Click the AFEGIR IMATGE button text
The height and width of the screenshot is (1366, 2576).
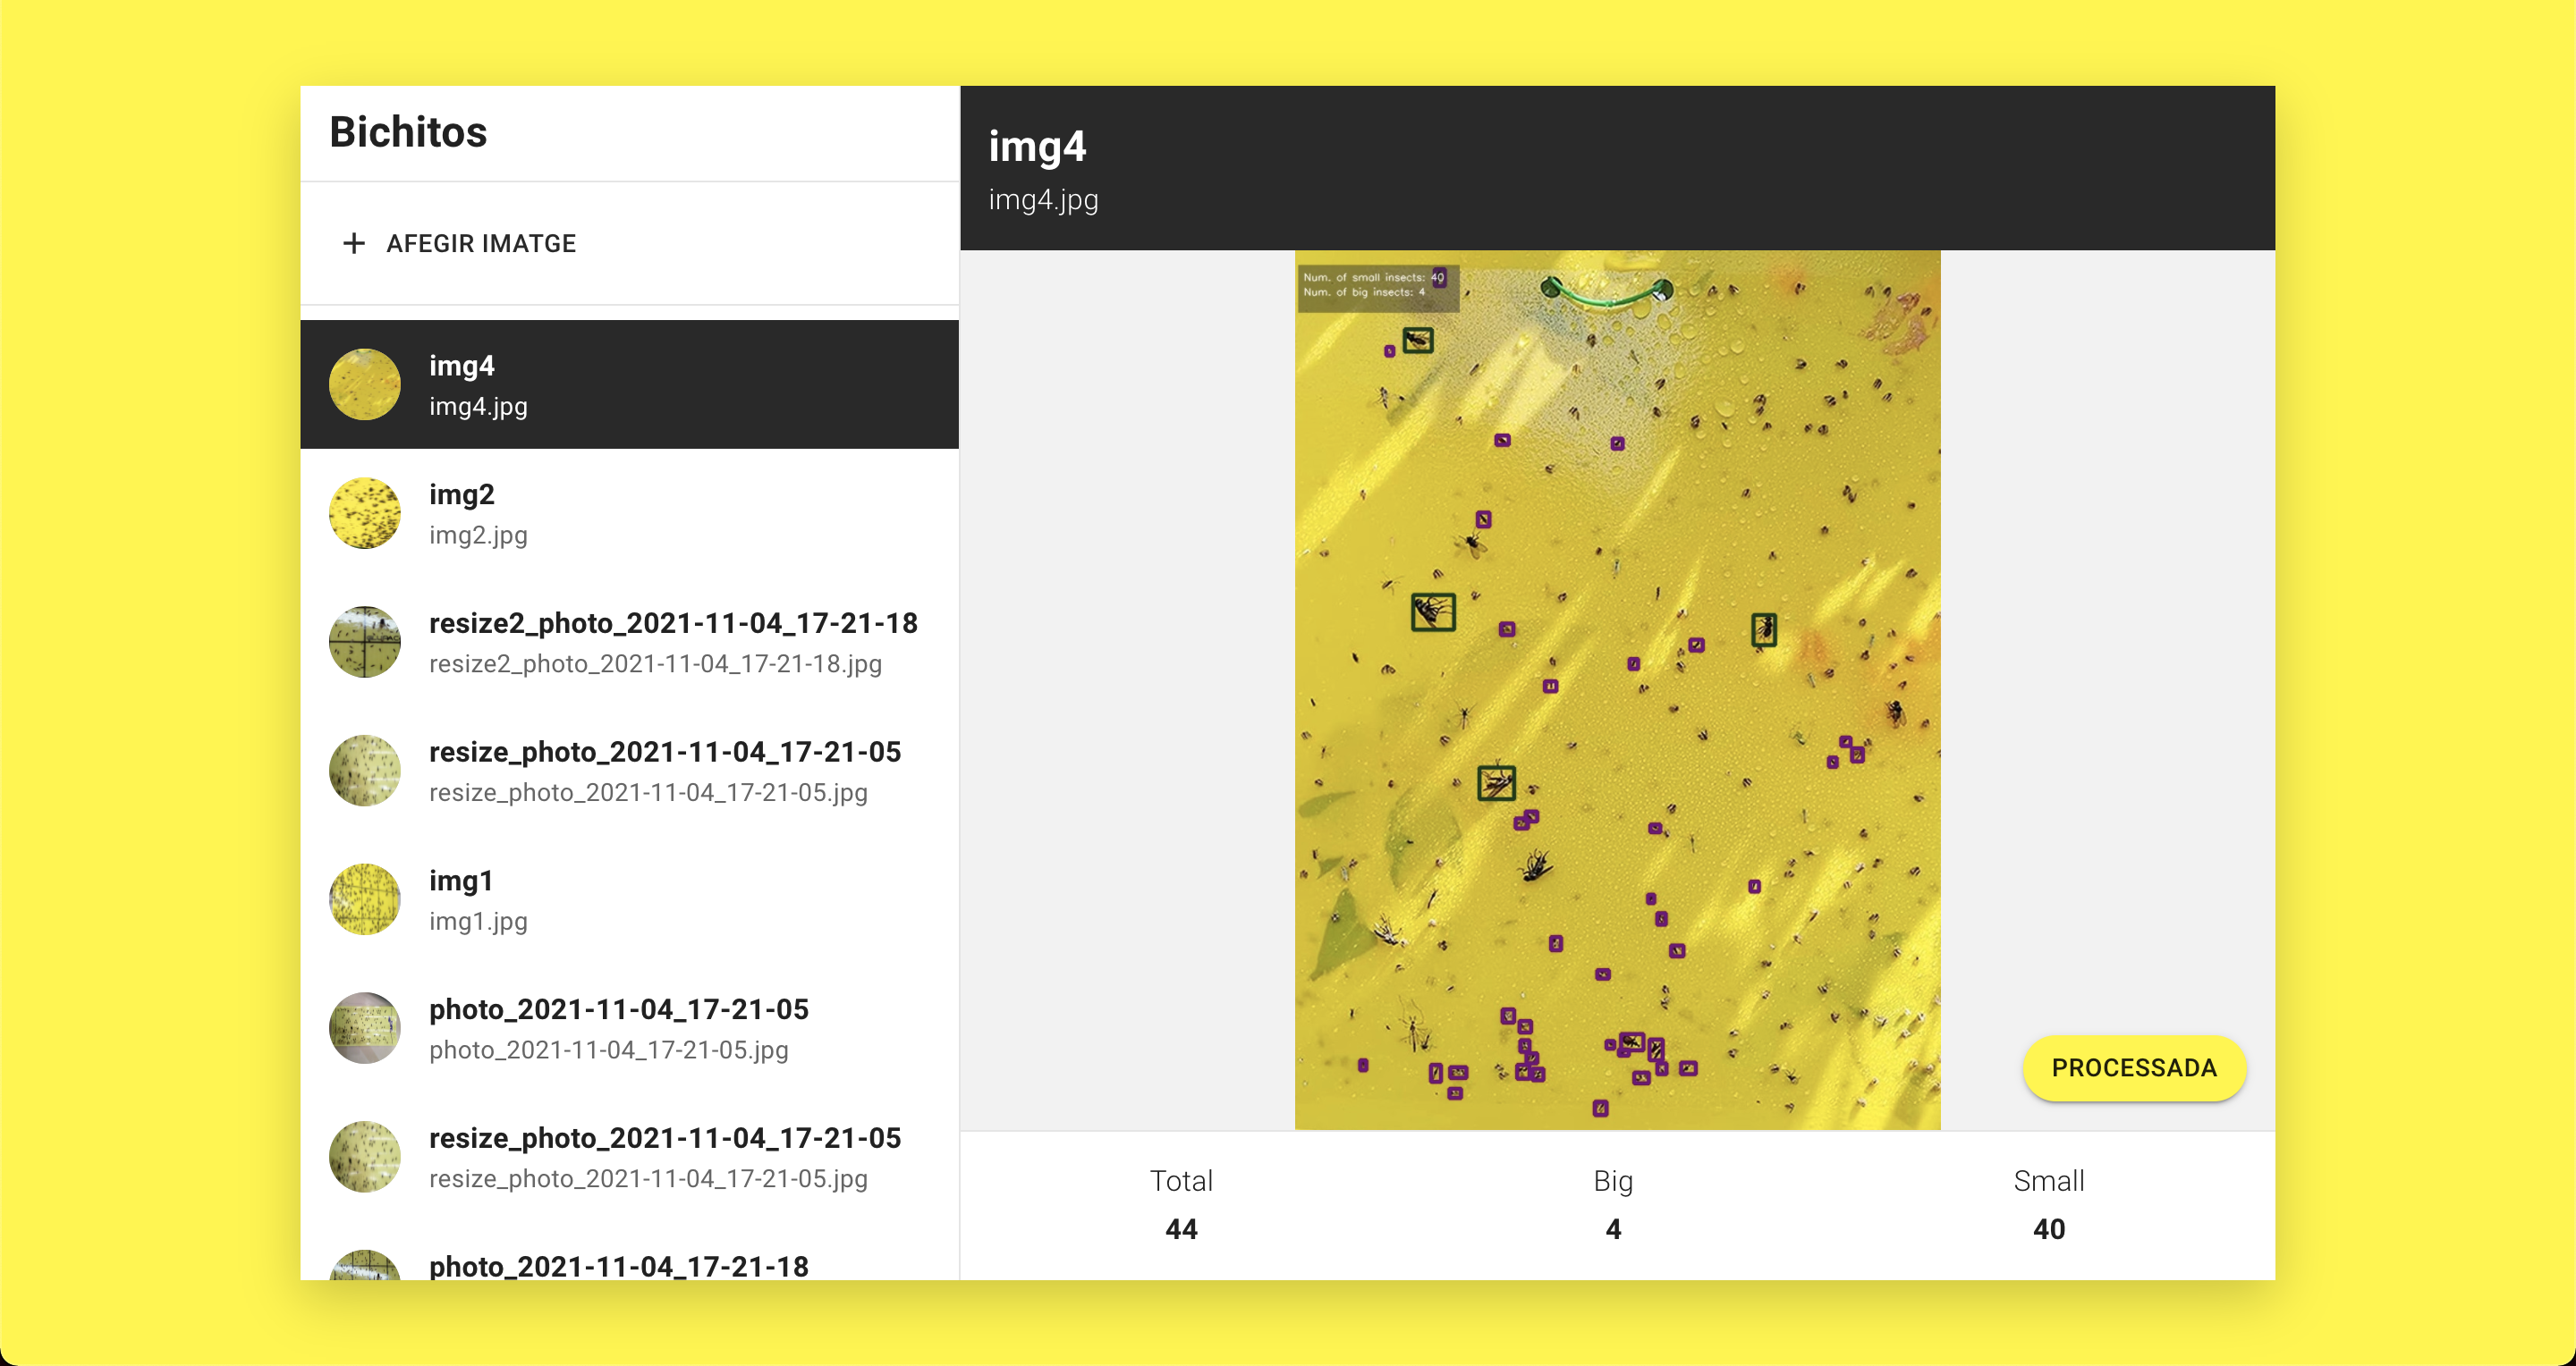[480, 243]
